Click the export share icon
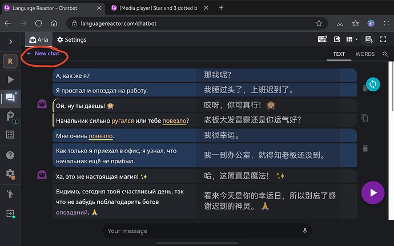 [337, 39]
